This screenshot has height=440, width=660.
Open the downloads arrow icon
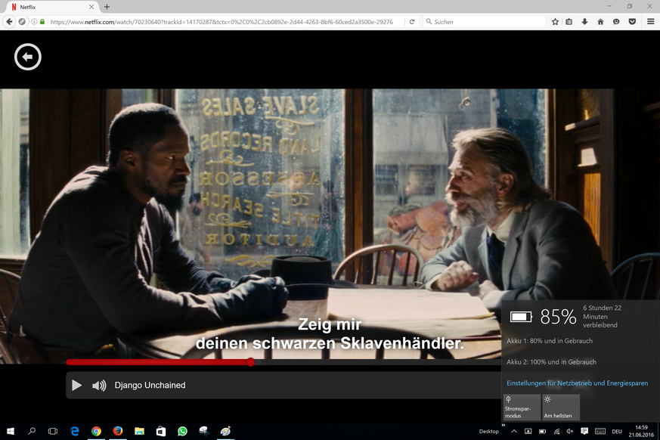coord(584,21)
